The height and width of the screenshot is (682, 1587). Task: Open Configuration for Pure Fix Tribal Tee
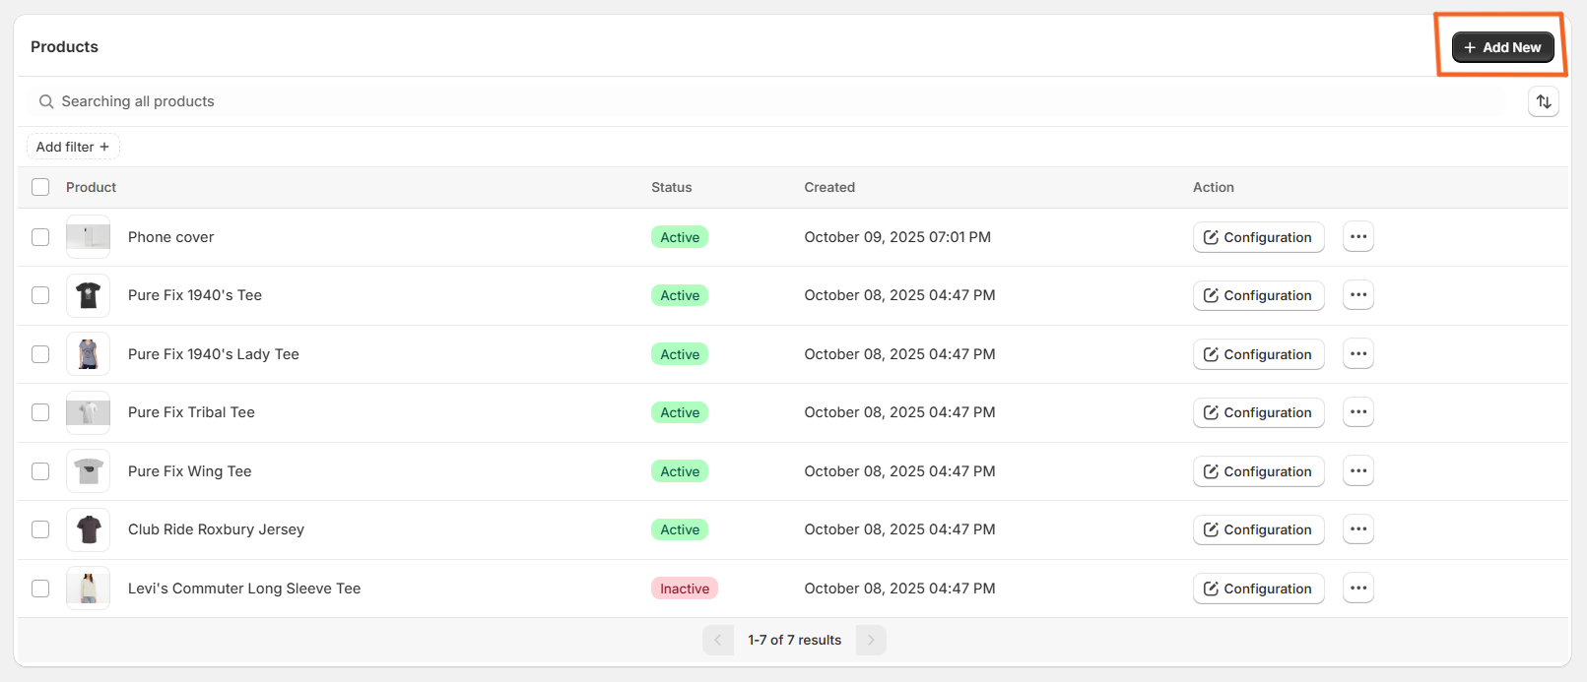pyautogui.click(x=1258, y=412)
